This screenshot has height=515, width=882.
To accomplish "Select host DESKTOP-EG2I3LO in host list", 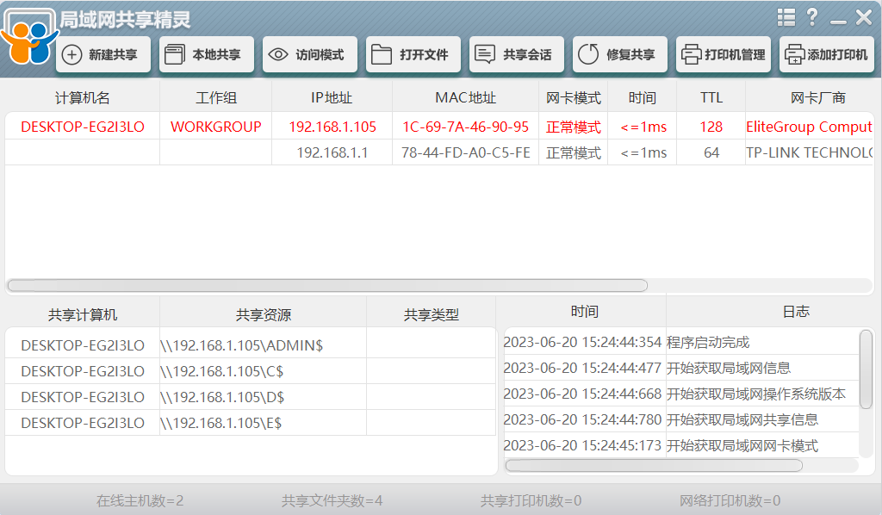I will click(83, 127).
